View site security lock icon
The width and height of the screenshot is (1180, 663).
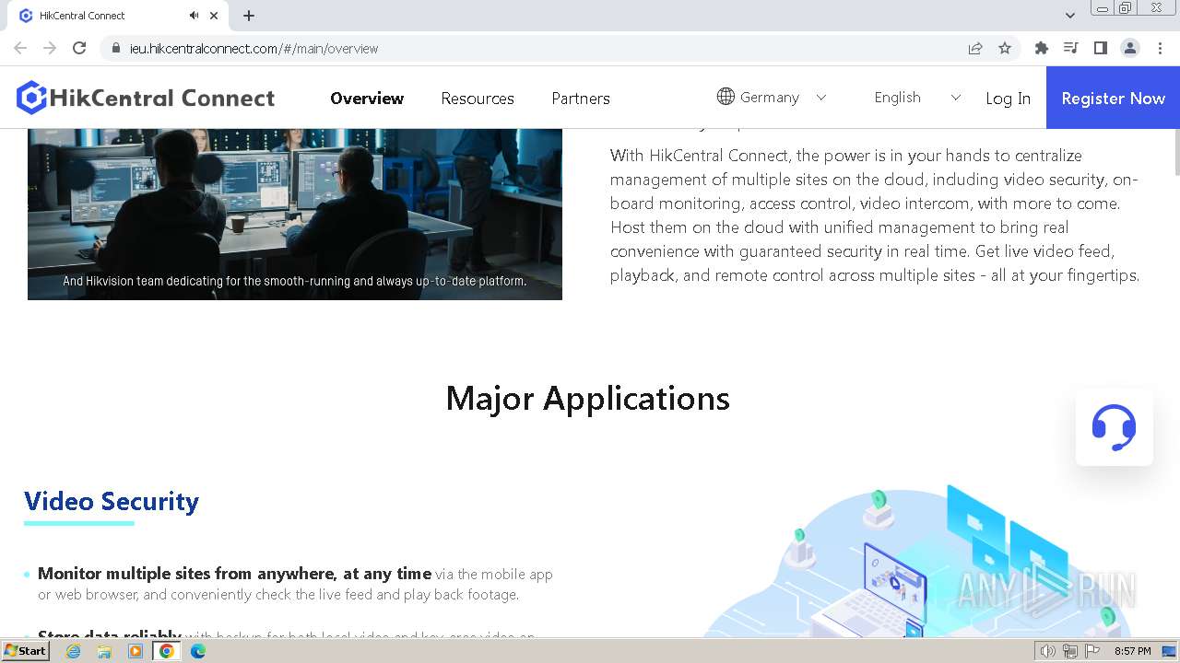[x=116, y=49]
